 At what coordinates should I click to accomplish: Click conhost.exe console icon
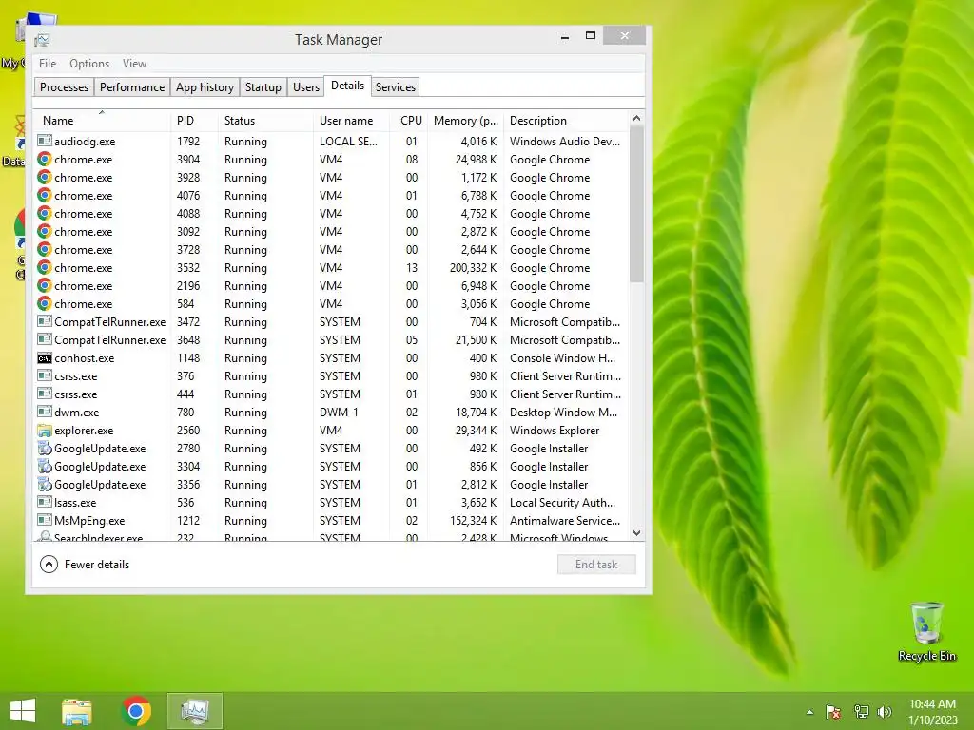[x=44, y=358]
